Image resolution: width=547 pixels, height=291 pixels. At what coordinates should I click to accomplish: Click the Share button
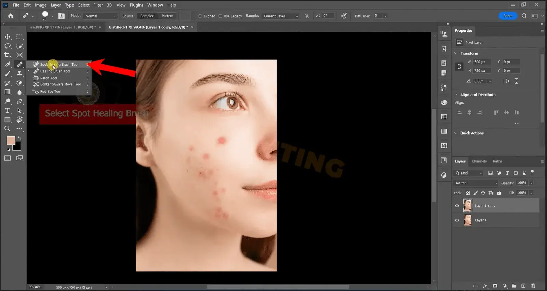point(508,16)
